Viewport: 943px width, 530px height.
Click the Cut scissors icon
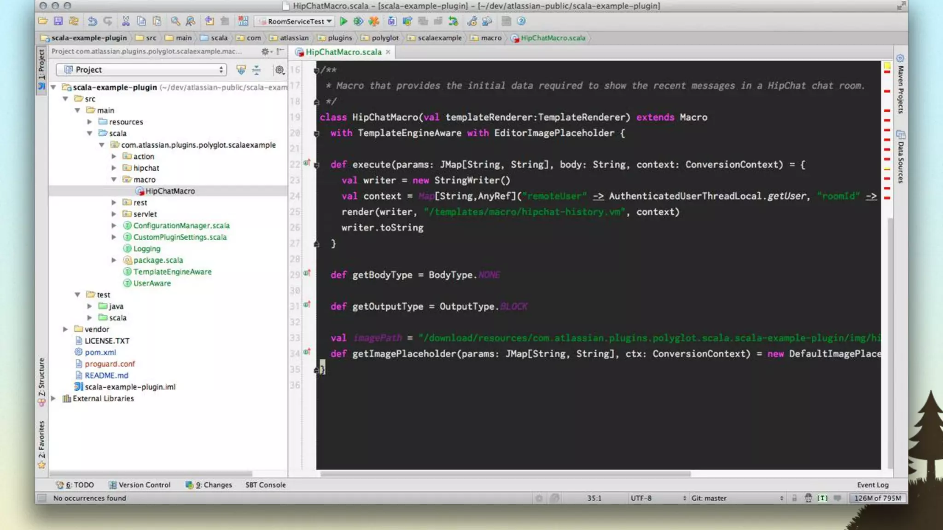(x=125, y=21)
